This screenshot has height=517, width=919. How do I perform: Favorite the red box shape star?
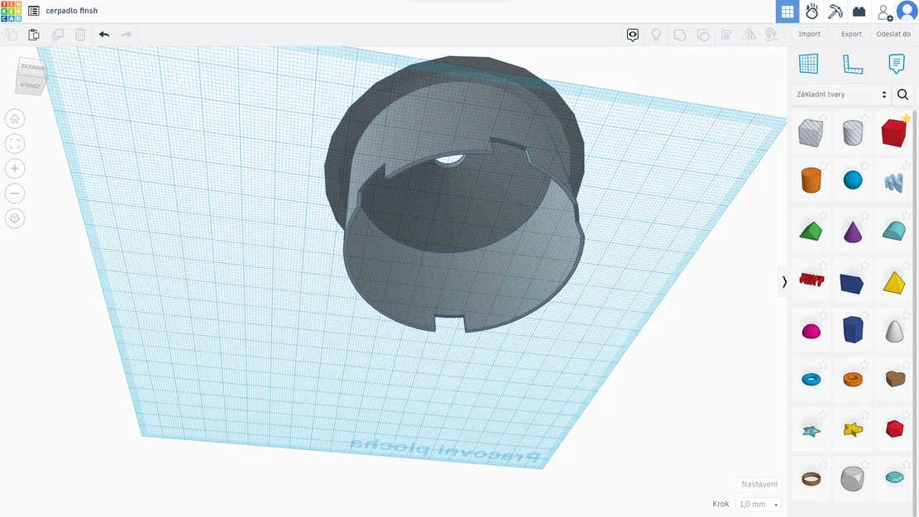coord(907,118)
